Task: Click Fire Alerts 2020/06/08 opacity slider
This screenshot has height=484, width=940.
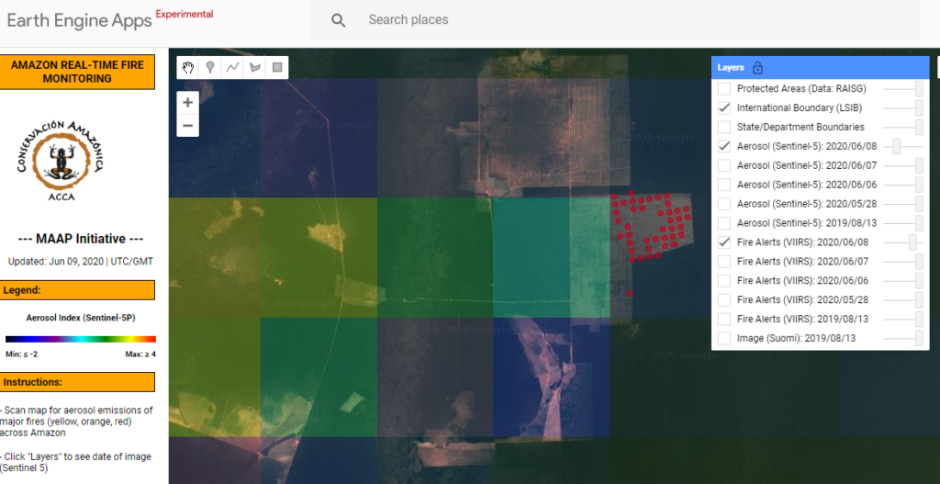Action: tap(912, 242)
